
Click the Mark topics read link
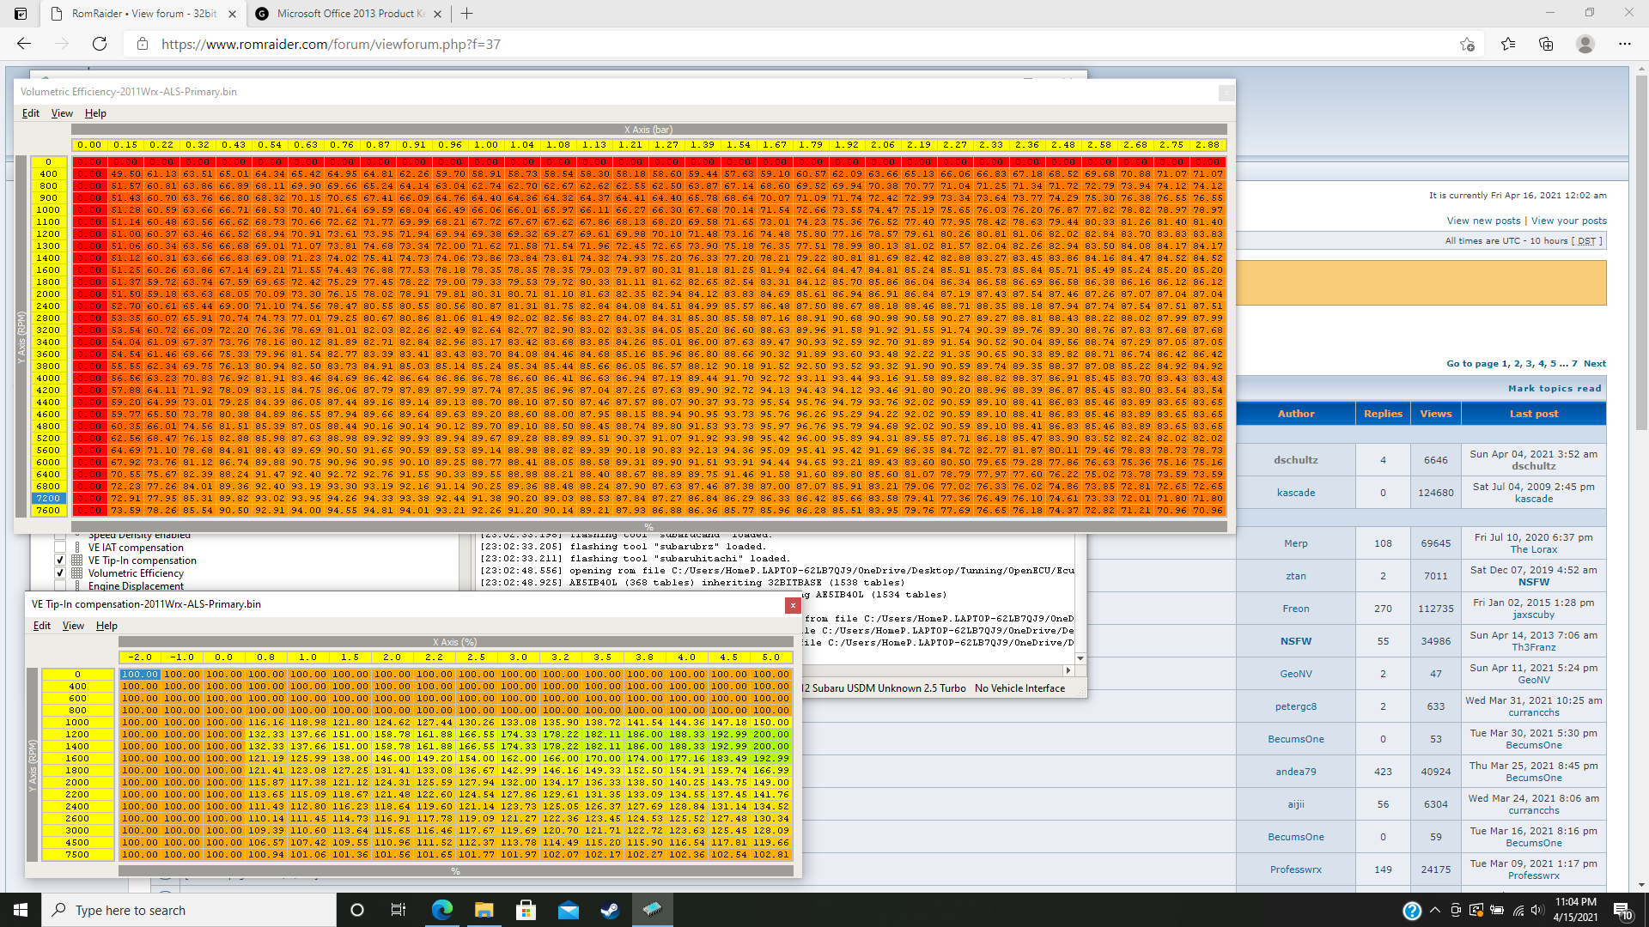point(1555,389)
